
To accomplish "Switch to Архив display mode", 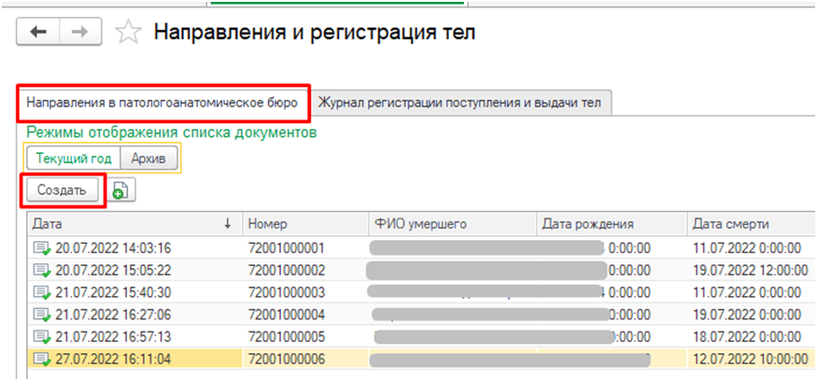I will (149, 159).
